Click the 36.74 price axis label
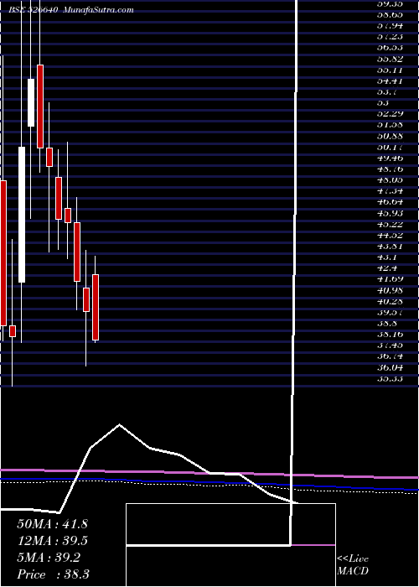 point(390,356)
